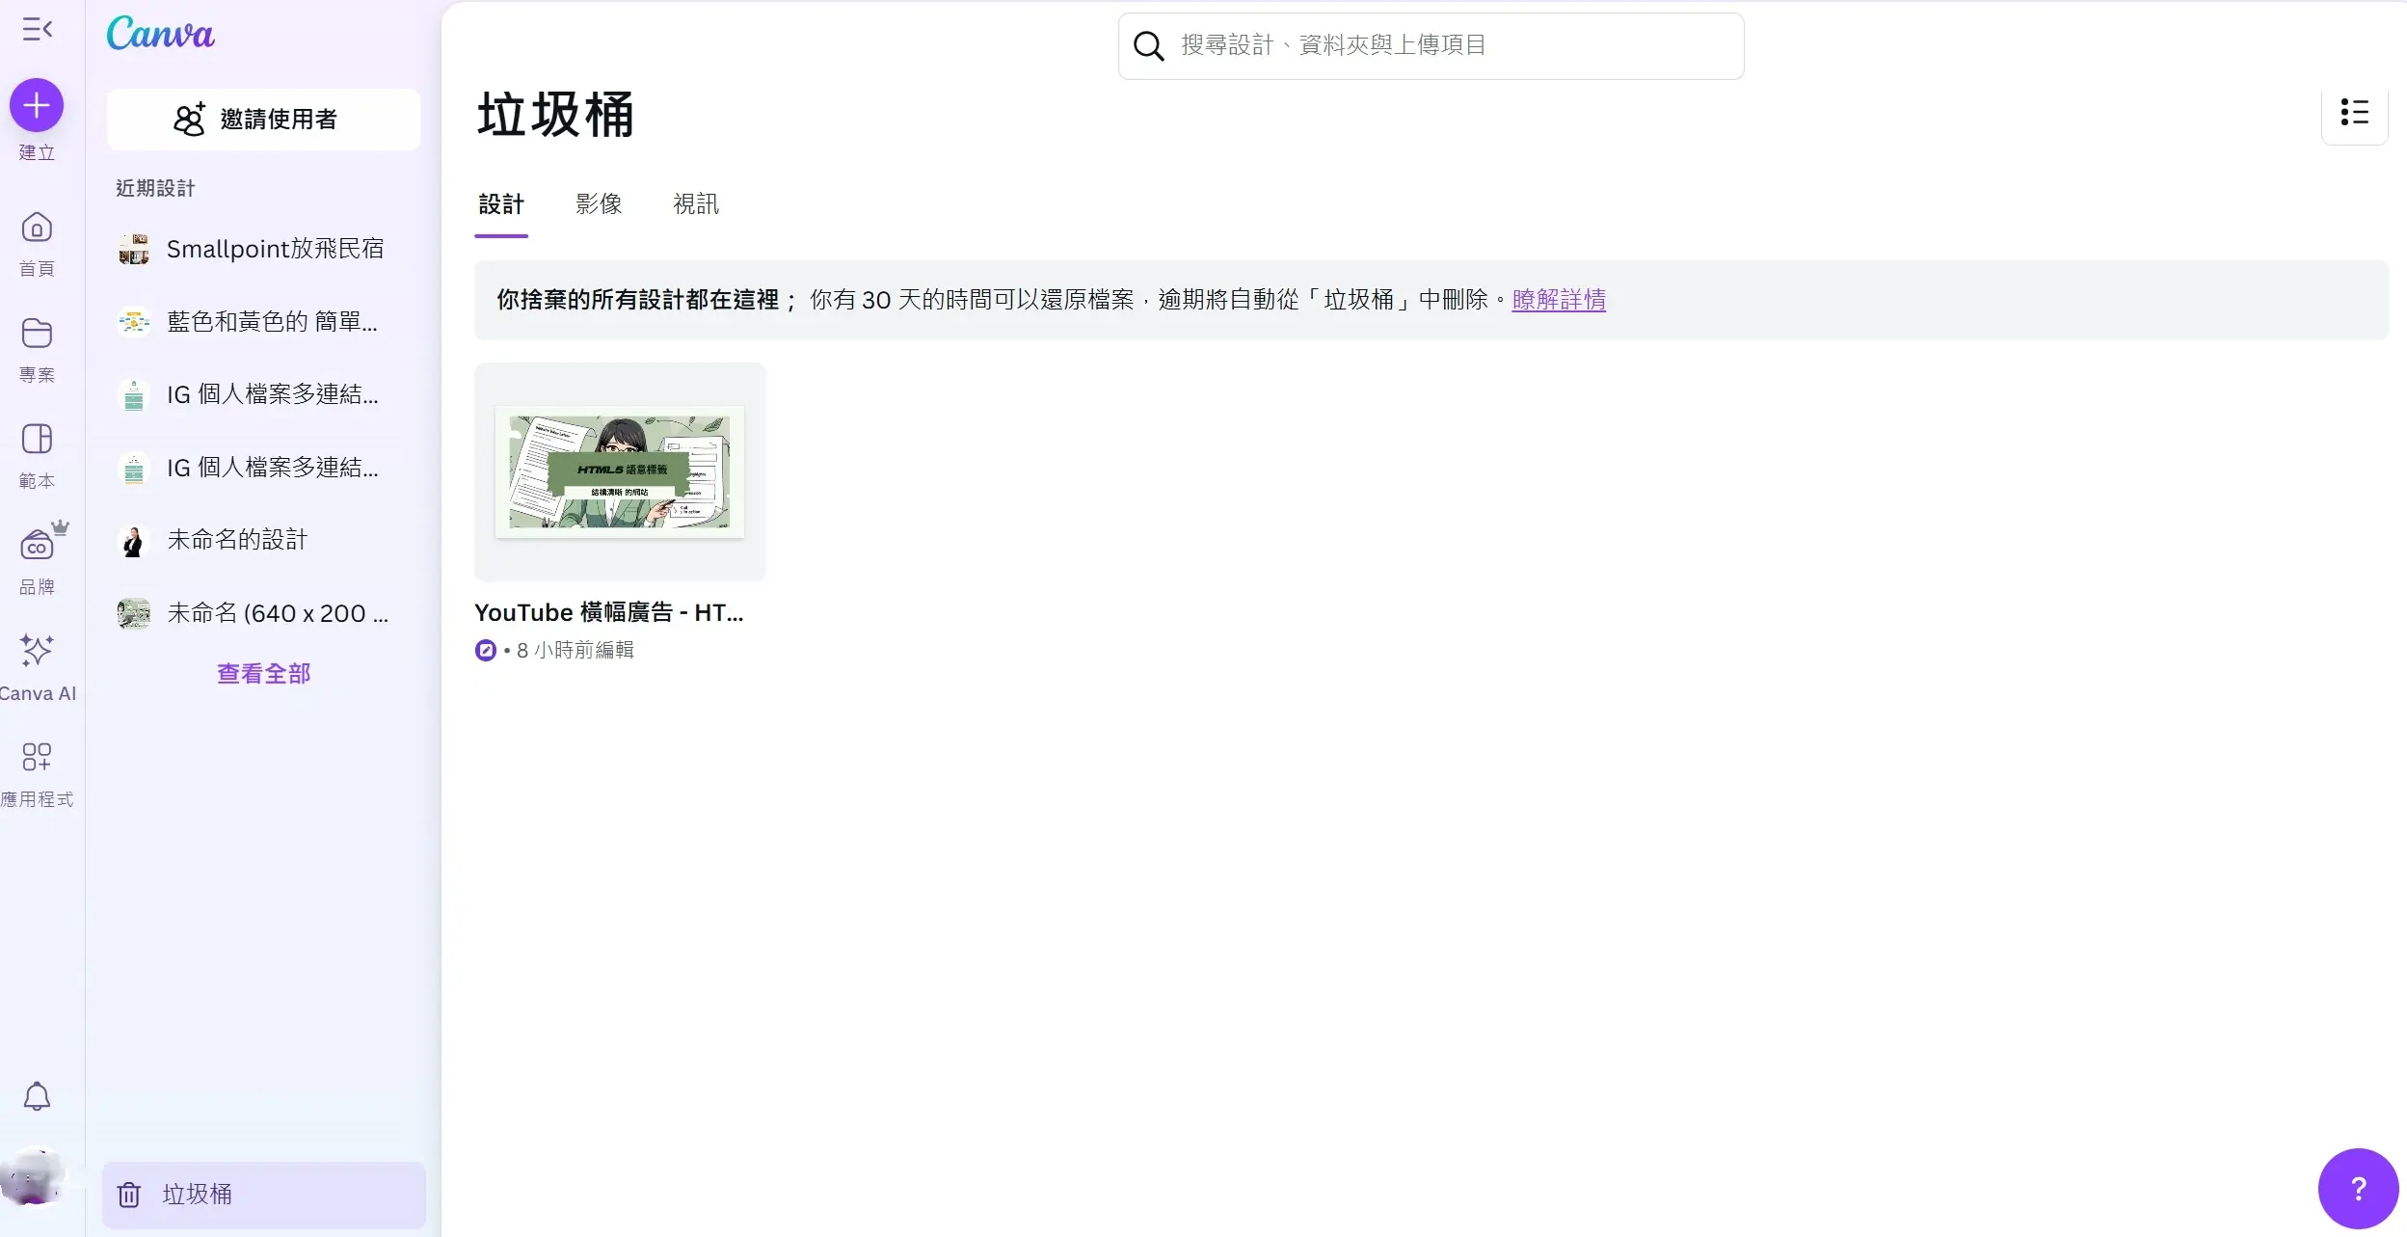Open the Apps grid icon
Image resolution: width=2407 pixels, height=1237 pixels.
(37, 757)
